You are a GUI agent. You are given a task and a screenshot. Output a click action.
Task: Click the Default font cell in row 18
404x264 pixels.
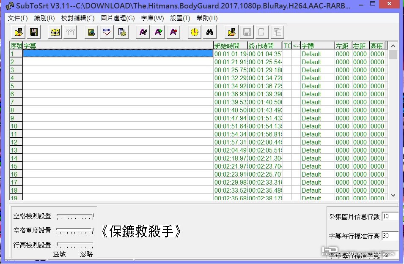point(317,190)
